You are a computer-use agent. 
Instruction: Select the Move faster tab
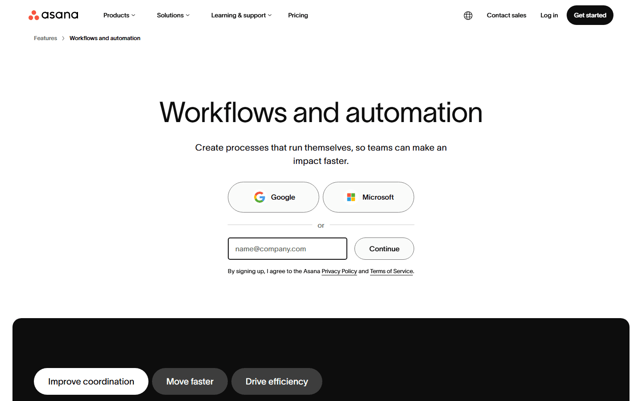click(190, 381)
